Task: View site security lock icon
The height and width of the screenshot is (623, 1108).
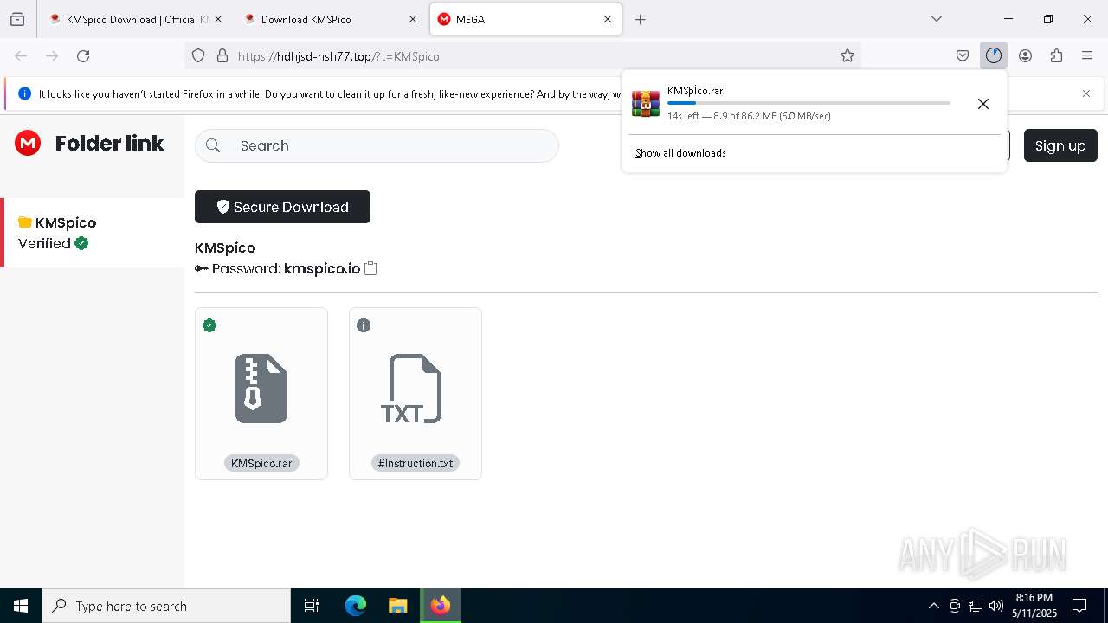Action: pos(222,56)
